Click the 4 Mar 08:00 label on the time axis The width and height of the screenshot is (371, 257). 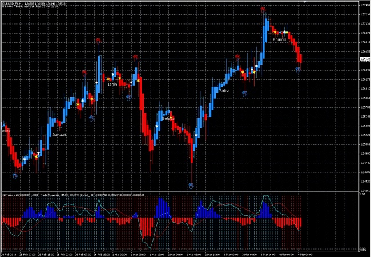304,254
